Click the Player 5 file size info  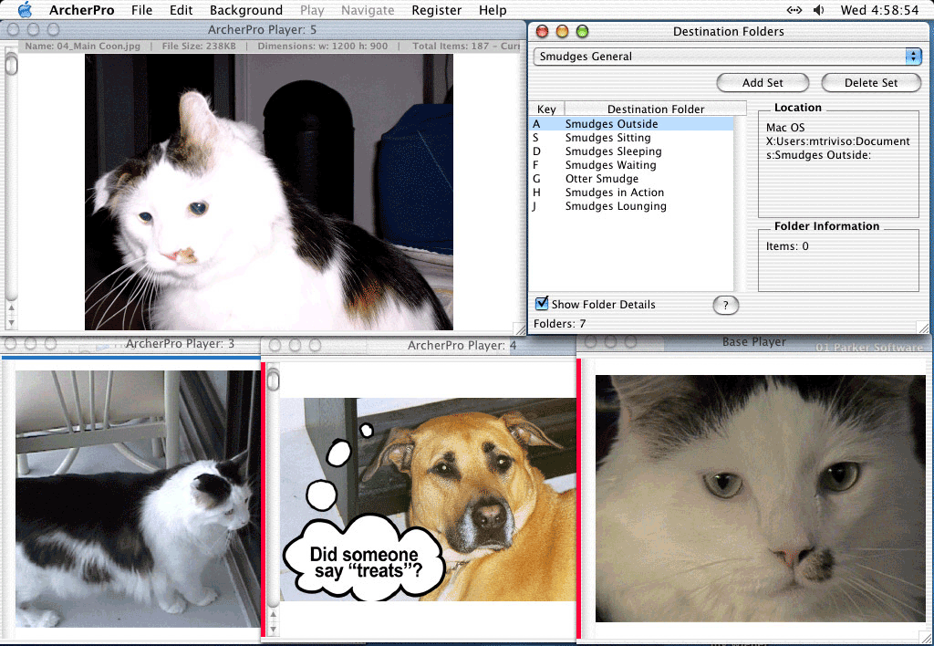[x=199, y=46]
